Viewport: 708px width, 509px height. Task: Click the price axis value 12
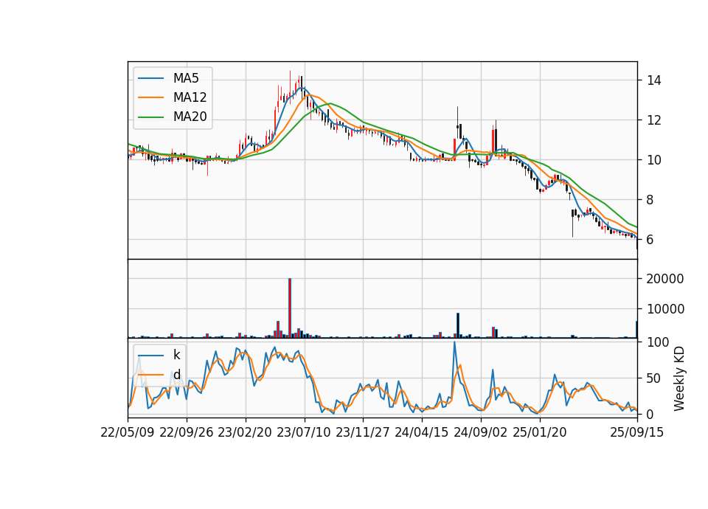point(654,120)
